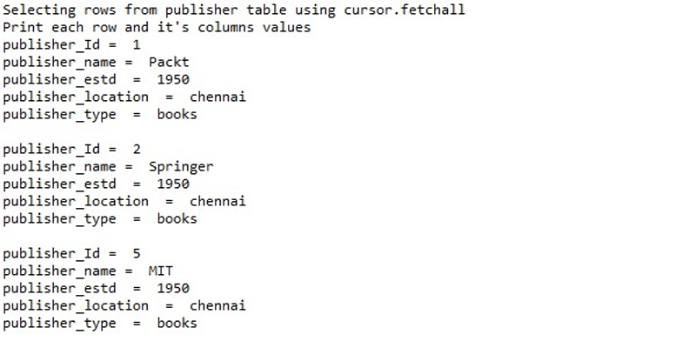This screenshot has height=348, width=682.
Task: Click the first record's 'chennai' location value
Action: (217, 97)
